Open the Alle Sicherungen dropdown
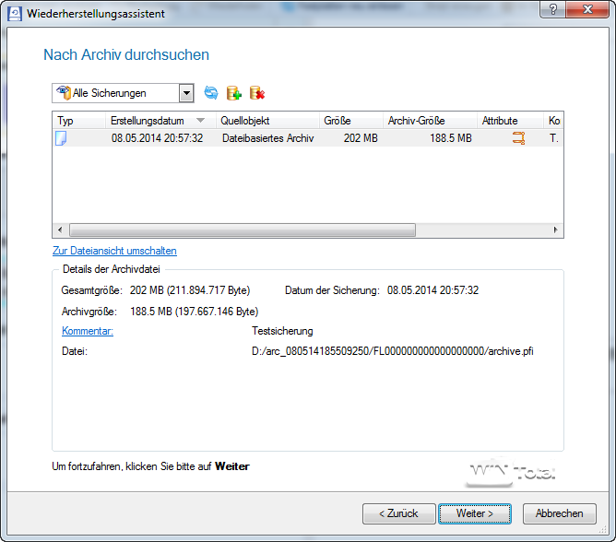Screen dimensions: 616x542 click(186, 93)
